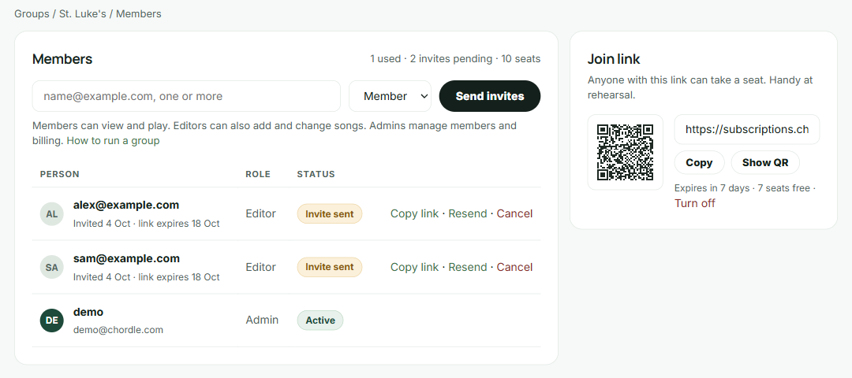Click the Invite sent badge for sam@example.com
This screenshot has height=378, width=852.
click(x=329, y=267)
